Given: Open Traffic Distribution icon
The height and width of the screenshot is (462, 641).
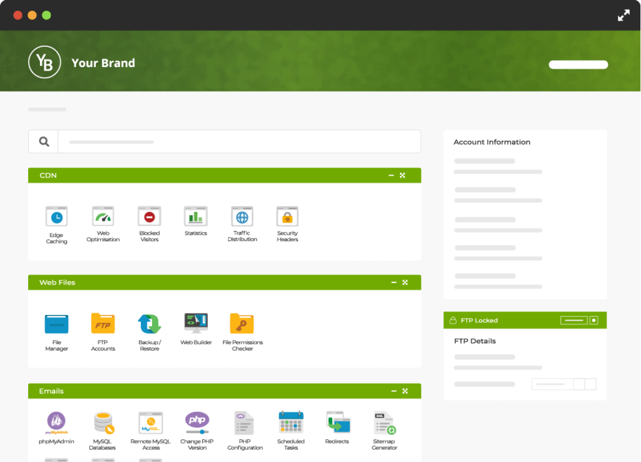Looking at the screenshot, I should (x=242, y=217).
